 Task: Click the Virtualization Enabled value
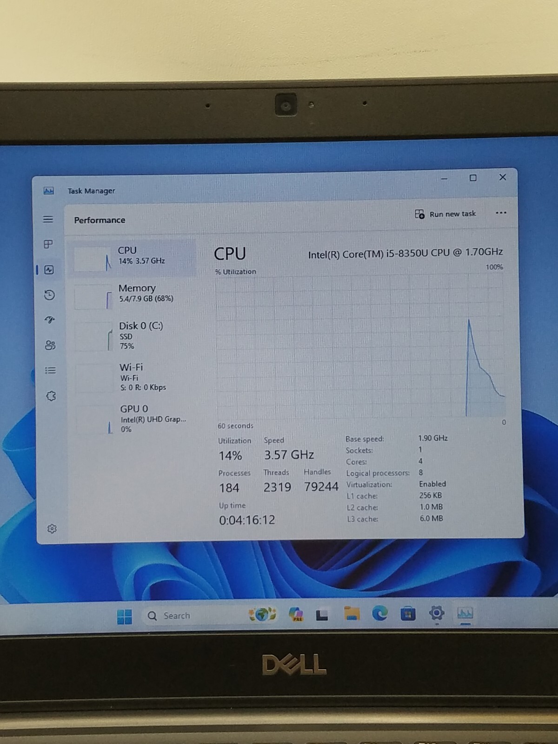pyautogui.click(x=432, y=484)
